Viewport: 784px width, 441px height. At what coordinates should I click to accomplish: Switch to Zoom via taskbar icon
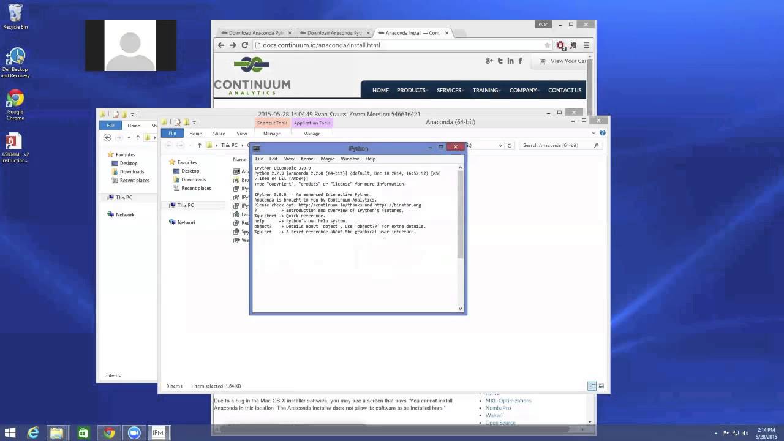tap(134, 433)
